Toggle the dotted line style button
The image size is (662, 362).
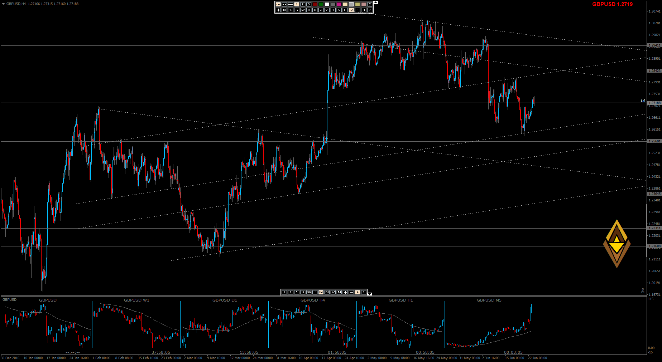point(278,4)
